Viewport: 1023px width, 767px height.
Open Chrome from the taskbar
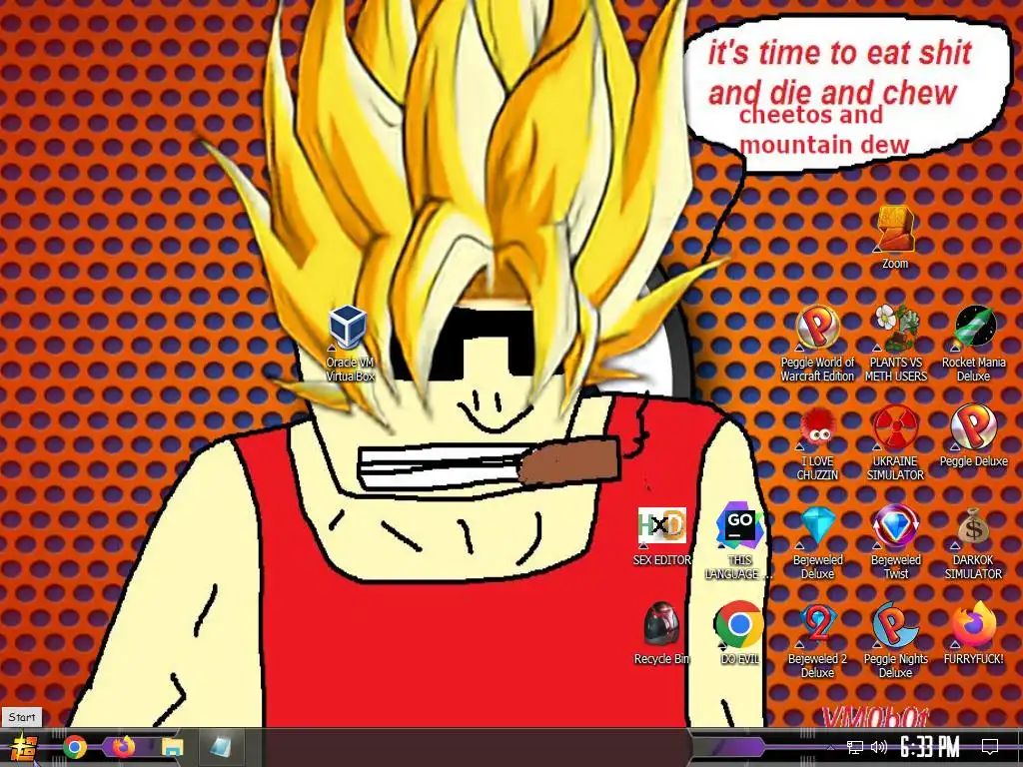click(75, 747)
